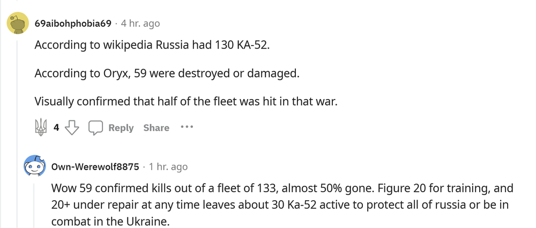Click the vote count number 4
The image size is (536, 228).
(x=56, y=128)
